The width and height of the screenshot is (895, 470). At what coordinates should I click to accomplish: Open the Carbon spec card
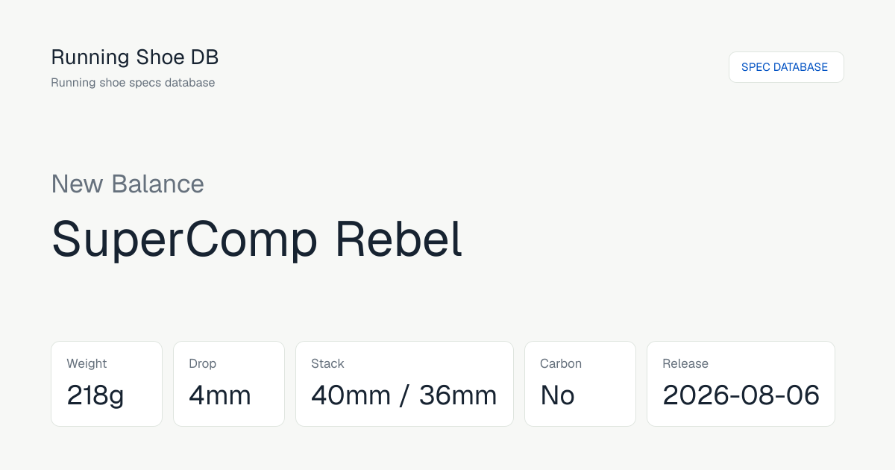(580, 383)
